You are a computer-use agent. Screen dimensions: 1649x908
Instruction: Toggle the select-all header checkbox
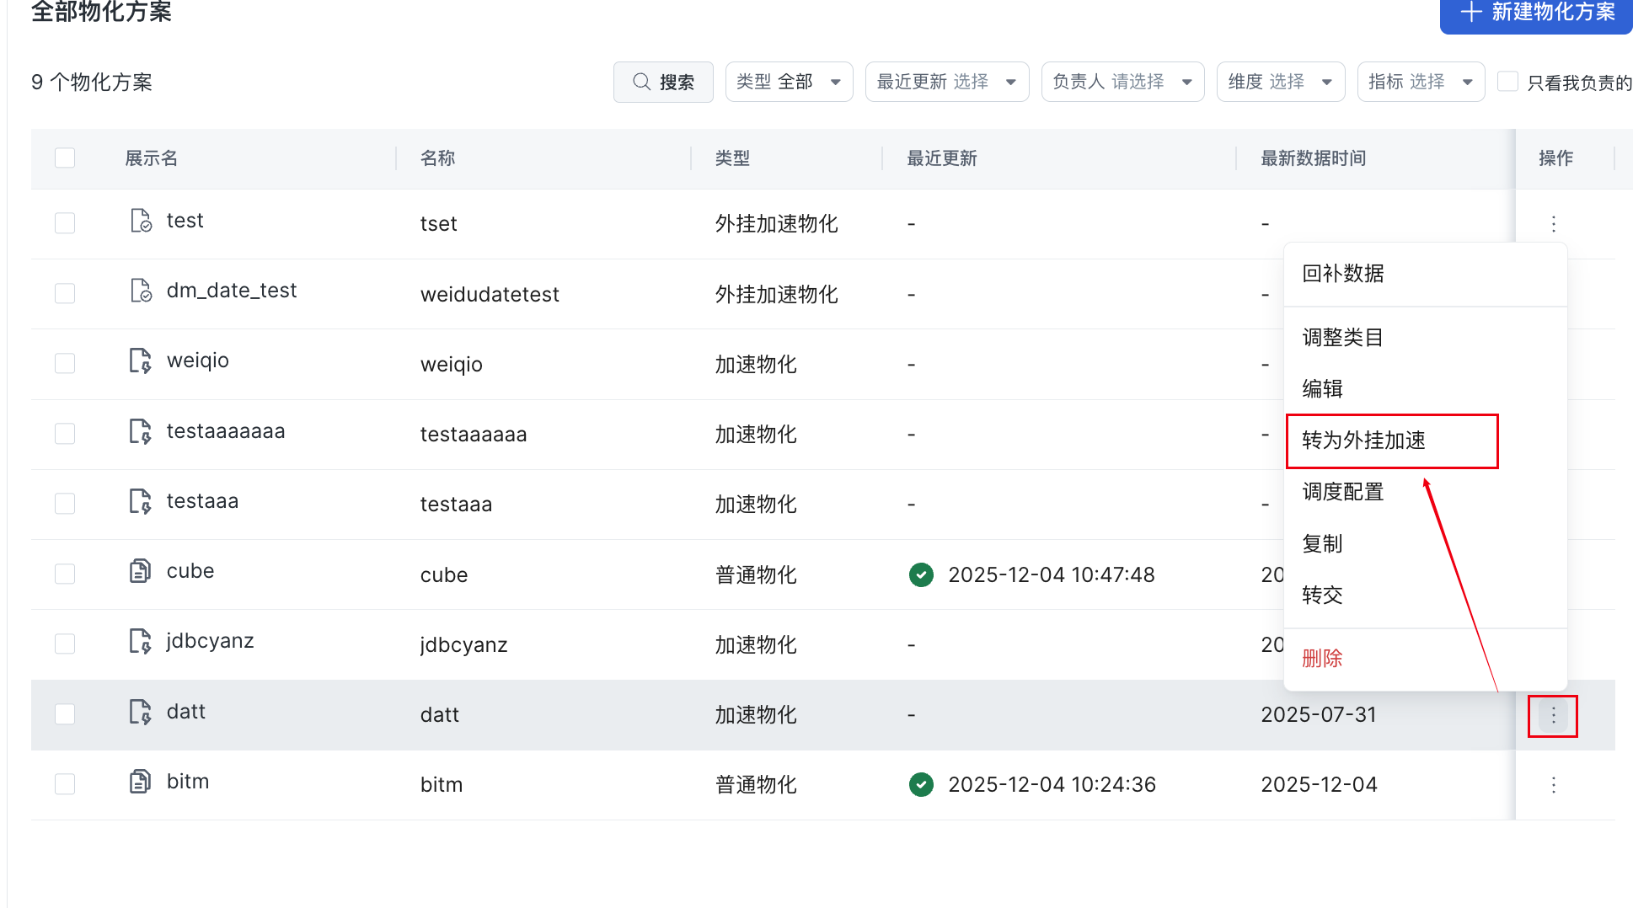click(x=65, y=158)
